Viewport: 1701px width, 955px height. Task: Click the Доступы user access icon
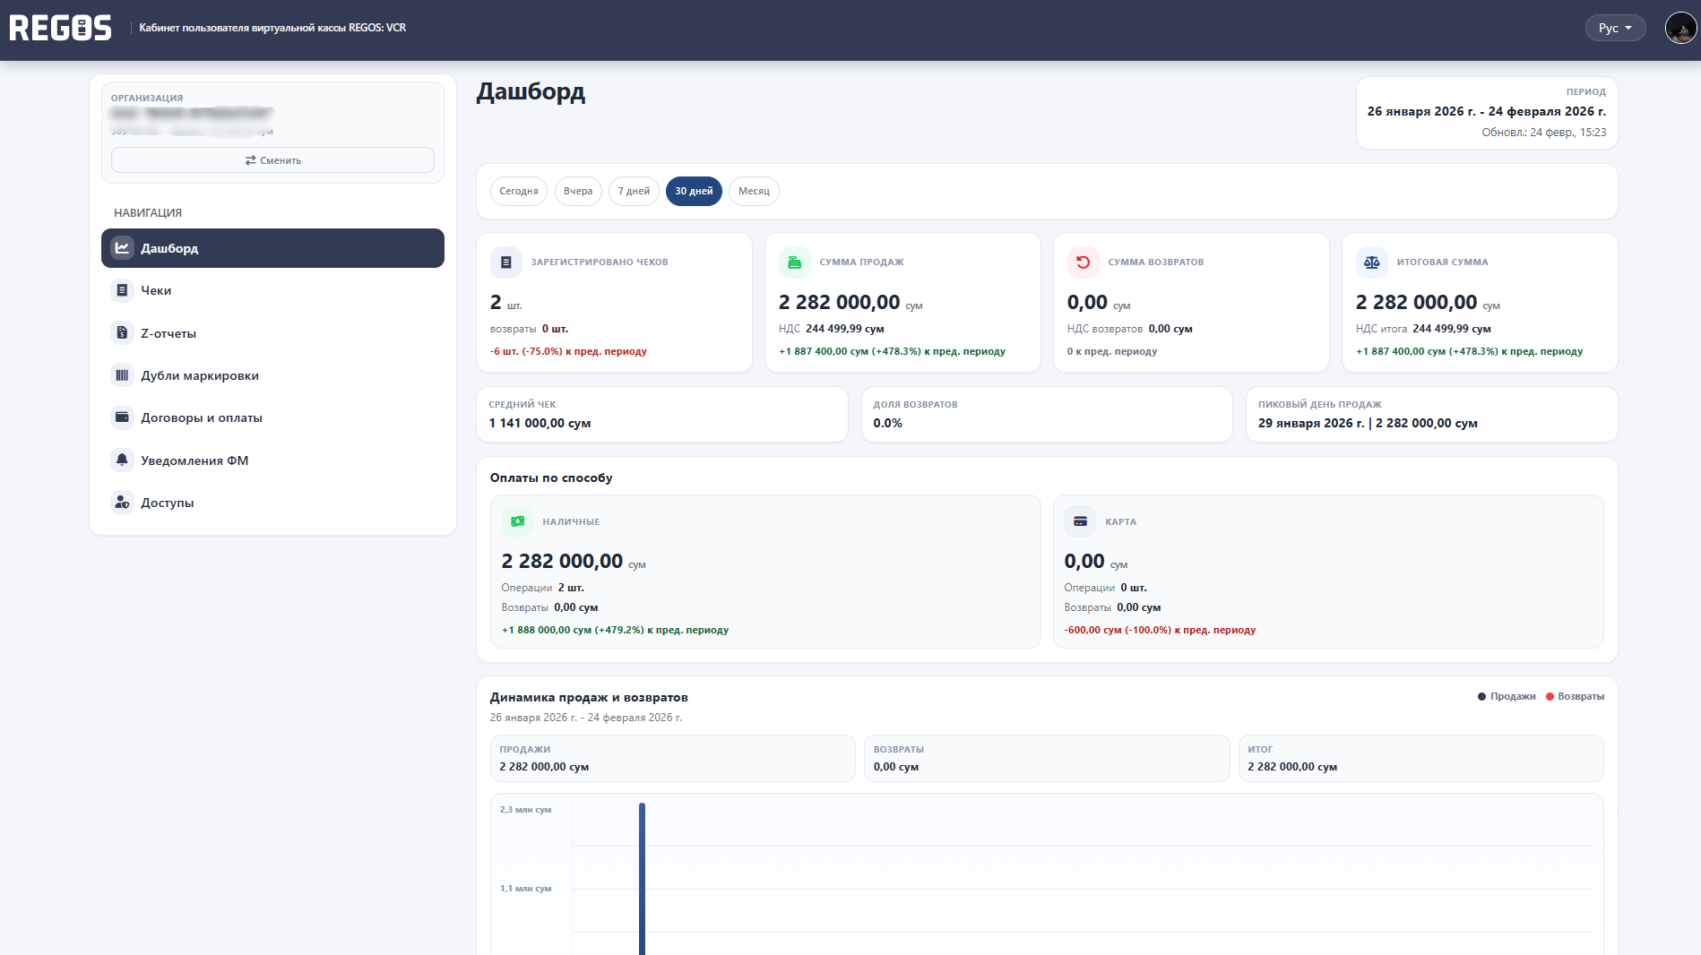click(122, 503)
